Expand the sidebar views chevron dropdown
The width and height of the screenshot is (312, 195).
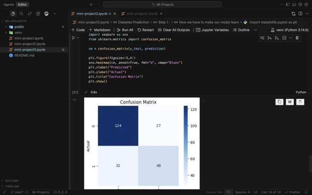pyautogui.click(x=55, y=14)
